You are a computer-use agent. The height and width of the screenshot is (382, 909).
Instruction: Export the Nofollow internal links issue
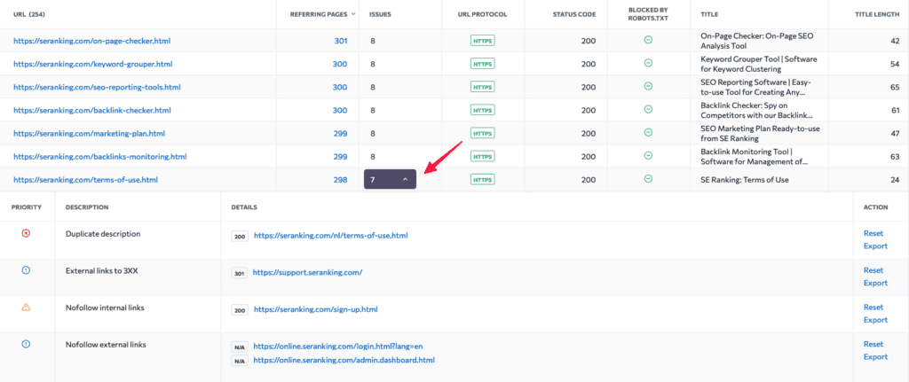[875, 320]
